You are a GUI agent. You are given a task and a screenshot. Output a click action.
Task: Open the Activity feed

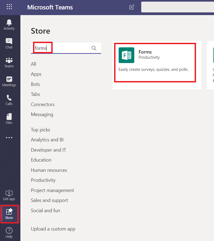[9, 25]
